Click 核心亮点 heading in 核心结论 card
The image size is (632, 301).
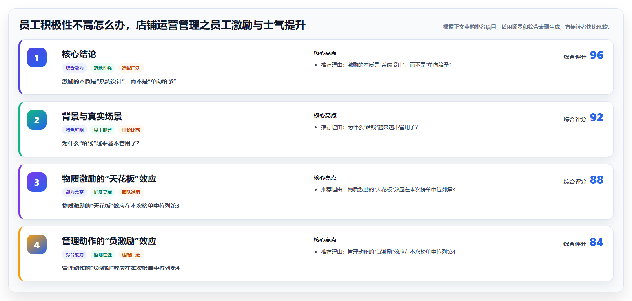pos(325,53)
